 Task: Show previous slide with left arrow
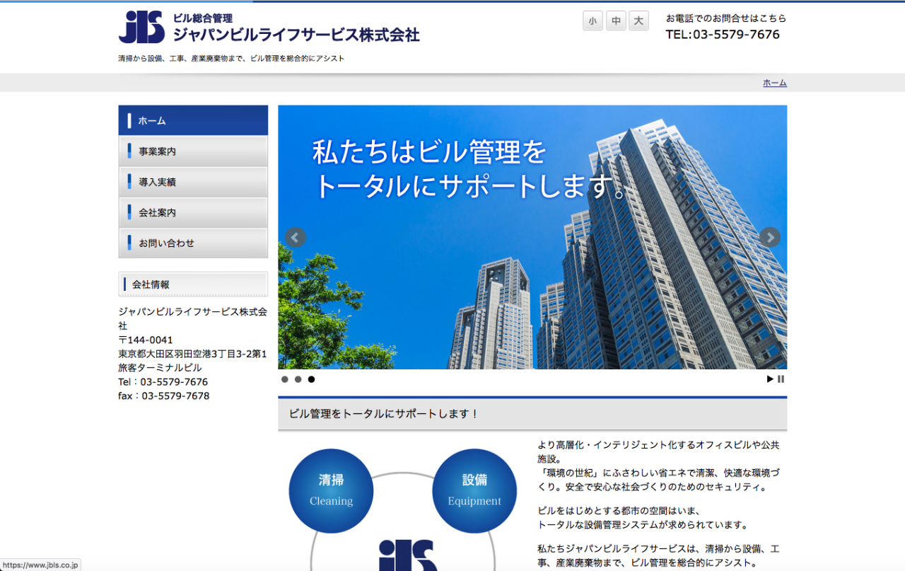pos(296,237)
